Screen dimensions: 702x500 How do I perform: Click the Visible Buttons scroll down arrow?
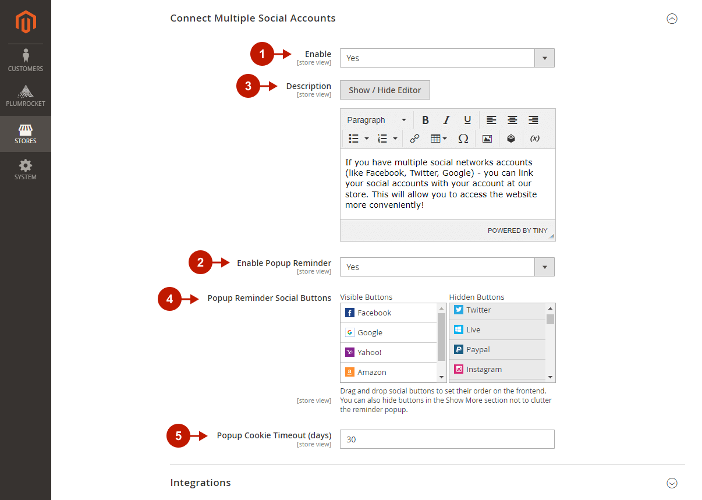442,377
